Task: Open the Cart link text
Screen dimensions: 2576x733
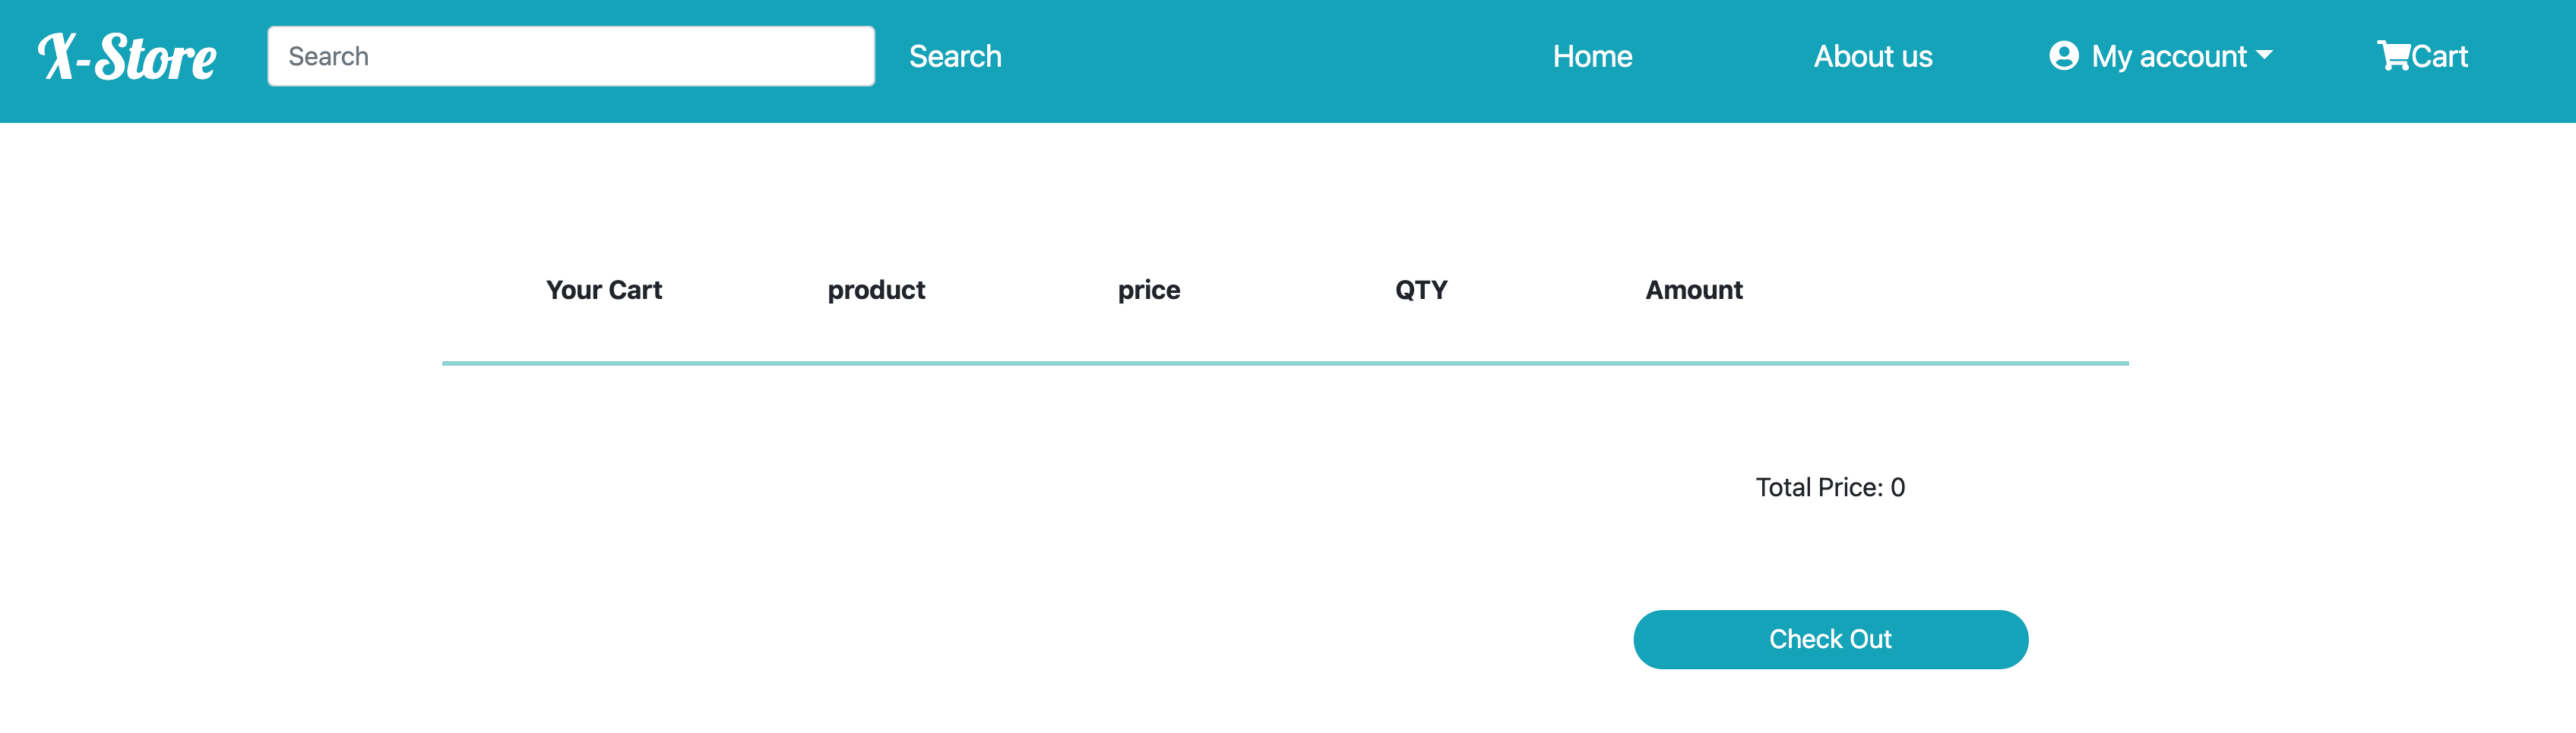Action: (x=2439, y=56)
